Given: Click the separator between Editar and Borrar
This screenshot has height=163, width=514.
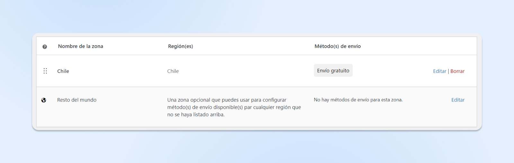Looking at the screenshot, I should (448, 71).
